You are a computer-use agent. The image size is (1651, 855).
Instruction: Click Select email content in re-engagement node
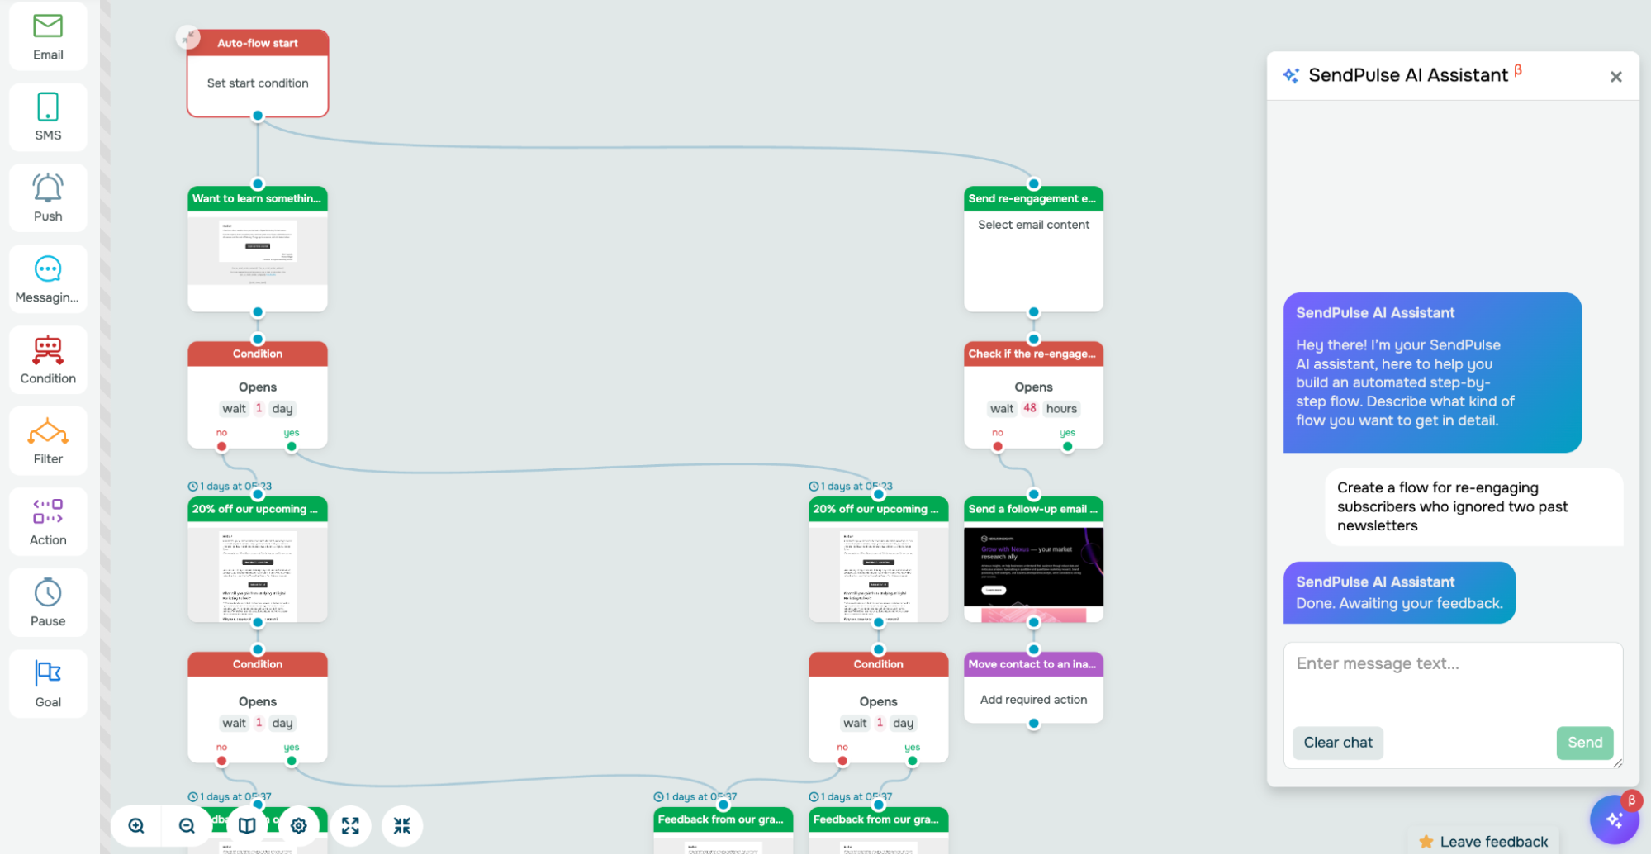pyautogui.click(x=1033, y=224)
